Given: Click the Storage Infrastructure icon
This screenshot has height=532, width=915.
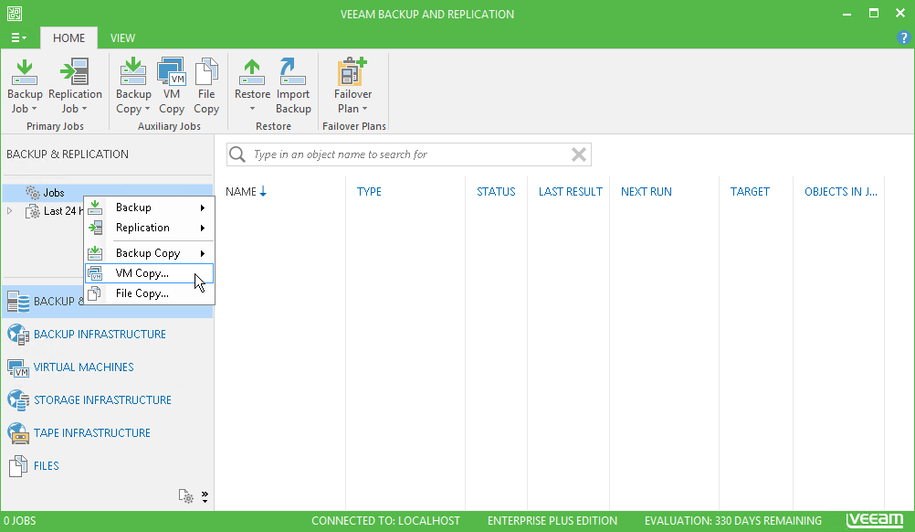Looking at the screenshot, I should pos(18,400).
